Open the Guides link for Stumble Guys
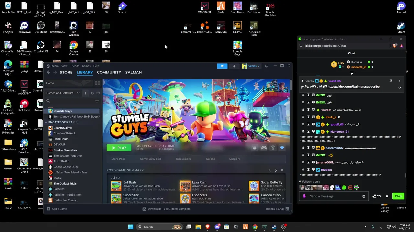 tap(210, 159)
